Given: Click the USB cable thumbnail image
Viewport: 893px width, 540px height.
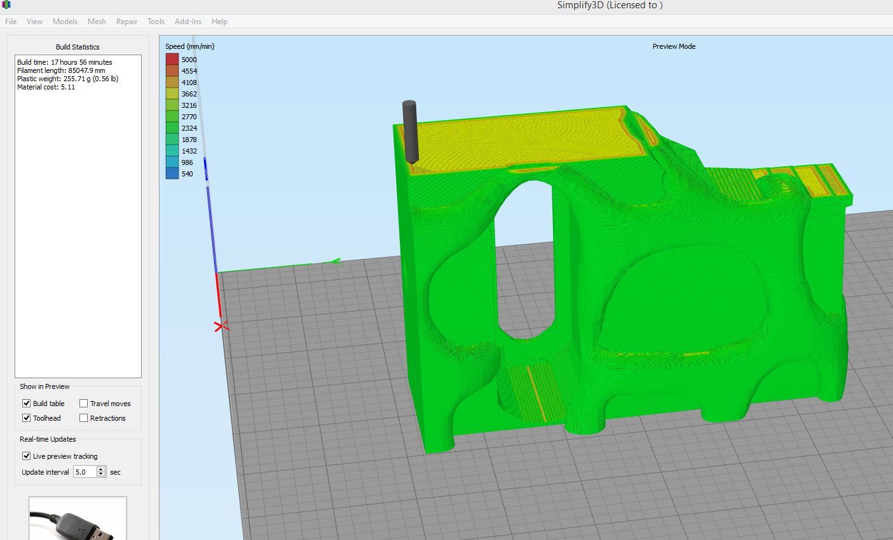Looking at the screenshot, I should [78, 518].
